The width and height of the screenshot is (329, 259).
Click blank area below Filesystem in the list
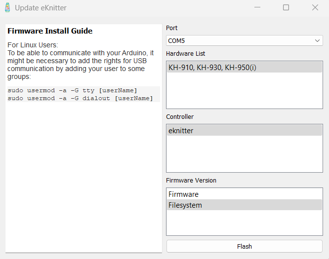(244, 223)
